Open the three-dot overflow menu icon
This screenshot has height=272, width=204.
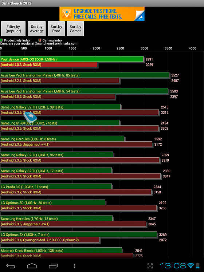(74, 266)
